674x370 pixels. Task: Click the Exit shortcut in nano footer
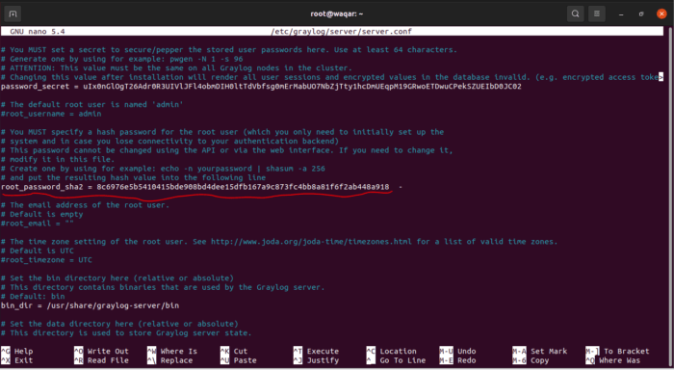coord(17,360)
